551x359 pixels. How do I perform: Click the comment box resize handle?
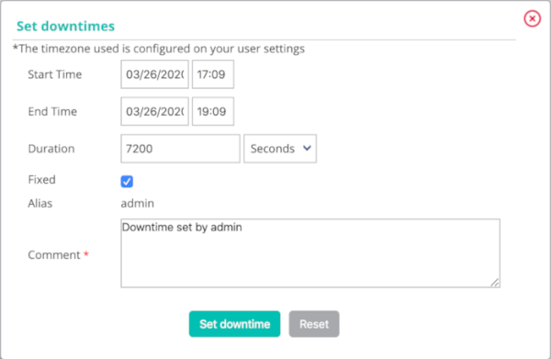coord(495,282)
